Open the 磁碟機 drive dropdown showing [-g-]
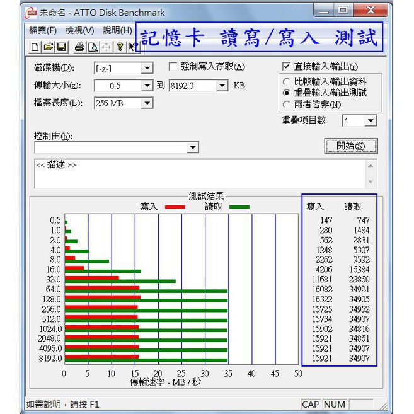Viewport: 414px width, 414px height. click(147, 69)
